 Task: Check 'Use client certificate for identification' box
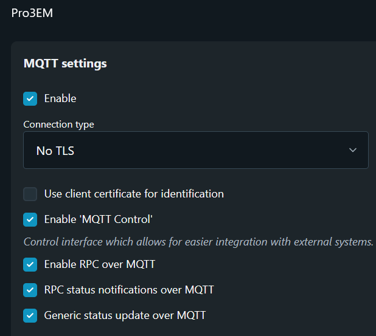coord(30,194)
